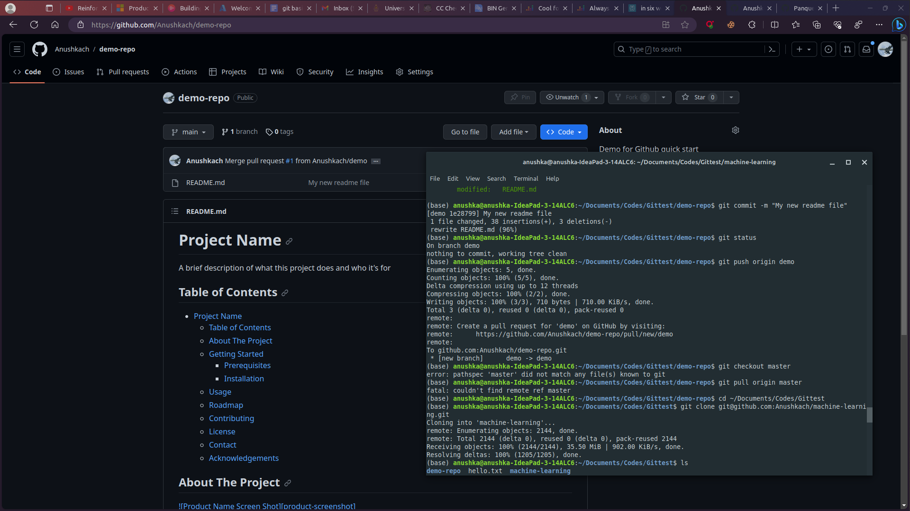Jump to Getting Started section link

click(x=236, y=354)
